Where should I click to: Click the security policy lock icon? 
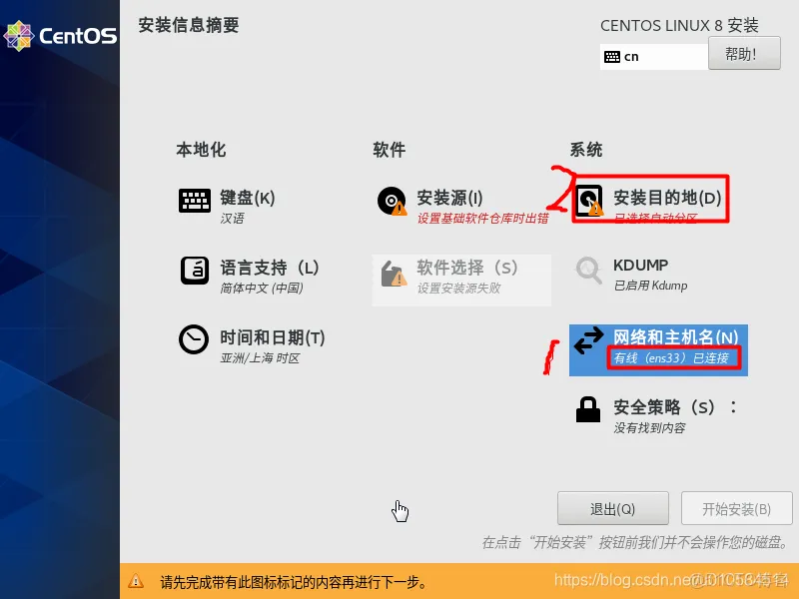[x=588, y=409]
